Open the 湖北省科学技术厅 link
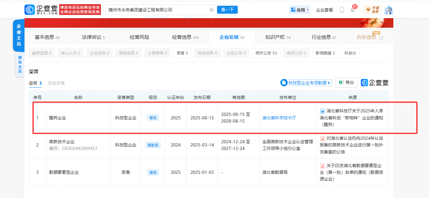The height and width of the screenshot is (198, 429). (279, 118)
